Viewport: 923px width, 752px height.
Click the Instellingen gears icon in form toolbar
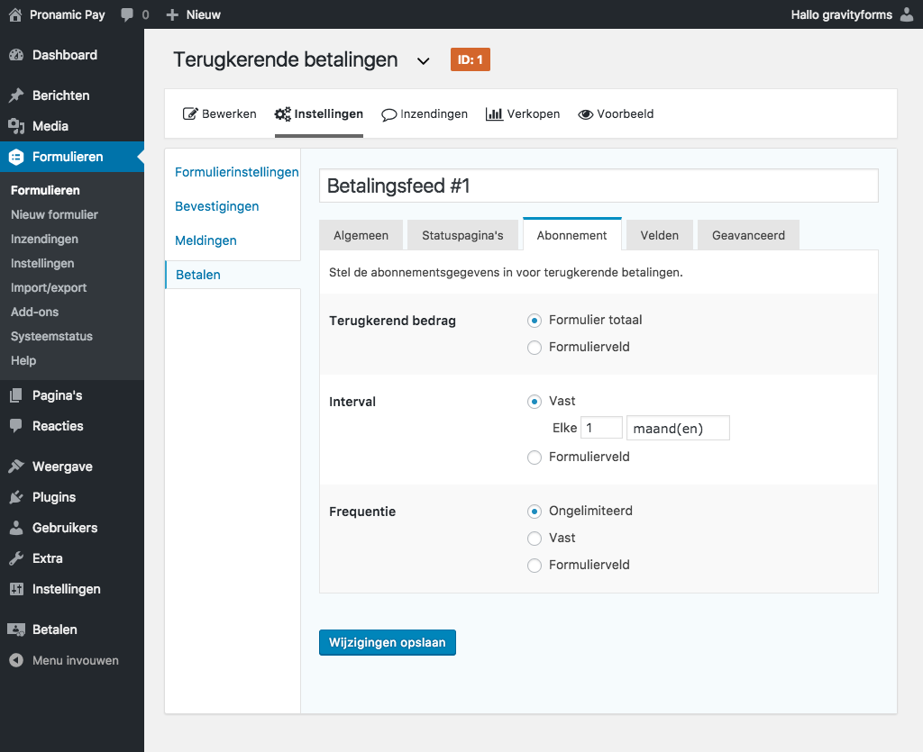click(x=282, y=114)
